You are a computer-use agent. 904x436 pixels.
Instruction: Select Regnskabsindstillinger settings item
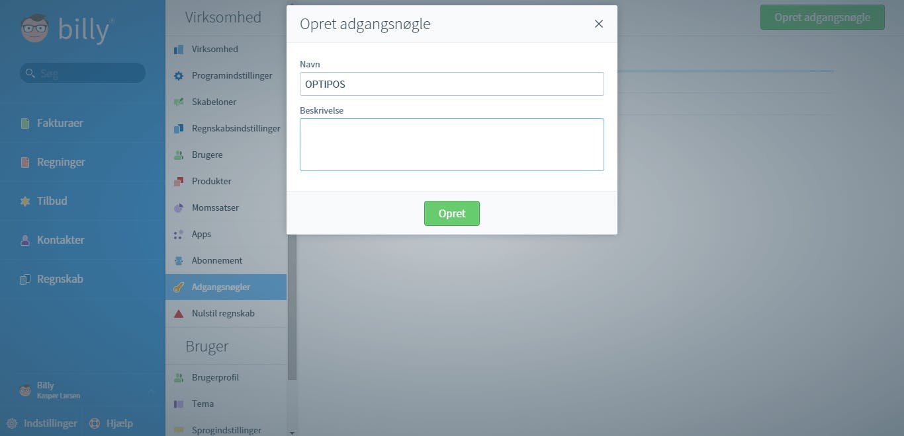[226, 129]
